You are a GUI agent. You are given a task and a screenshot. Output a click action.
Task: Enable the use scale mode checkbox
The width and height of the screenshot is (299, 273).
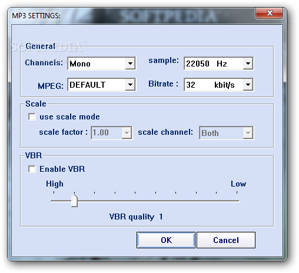32,116
